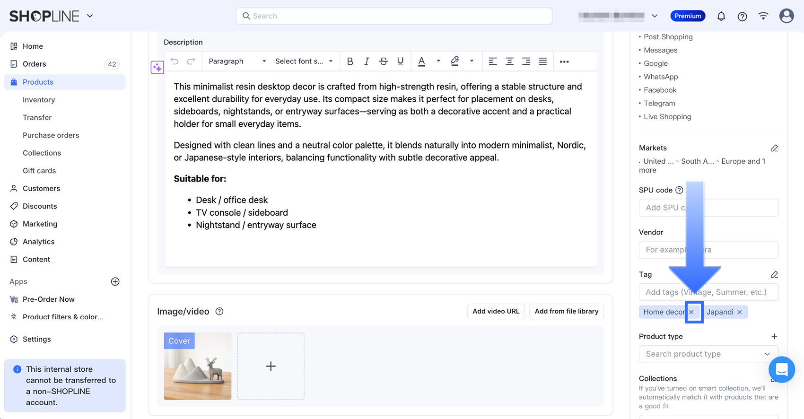Focus the top Search field

pos(394,16)
